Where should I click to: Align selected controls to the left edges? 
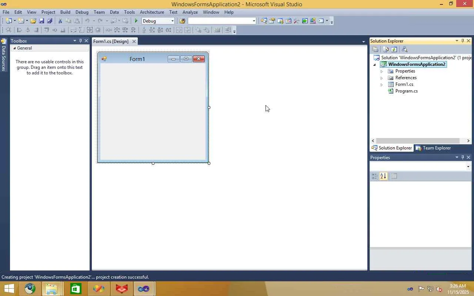pyautogui.click(x=20, y=30)
